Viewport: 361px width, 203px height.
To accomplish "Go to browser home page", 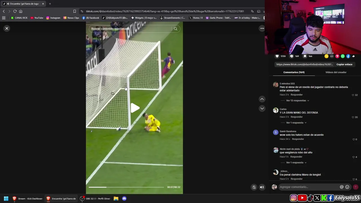I will pyautogui.click(x=21, y=11).
